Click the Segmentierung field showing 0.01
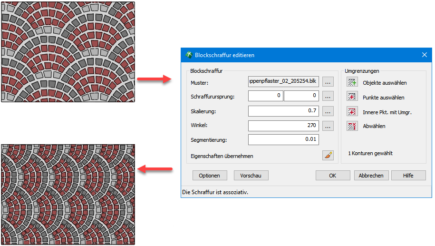Screen dimensions: 435x246 (x=283, y=139)
